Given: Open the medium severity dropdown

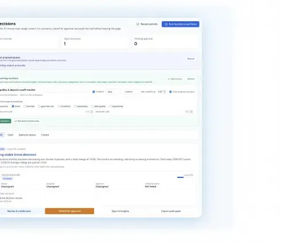Looking at the screenshot, I should pyautogui.click(x=131, y=92).
